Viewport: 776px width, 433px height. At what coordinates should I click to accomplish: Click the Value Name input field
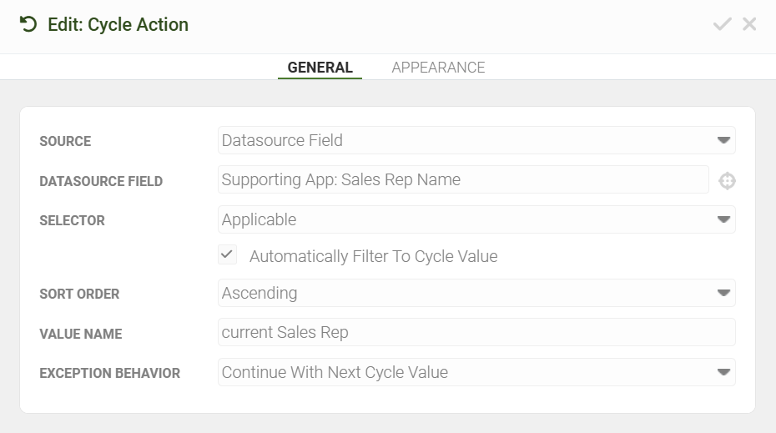[476, 332]
